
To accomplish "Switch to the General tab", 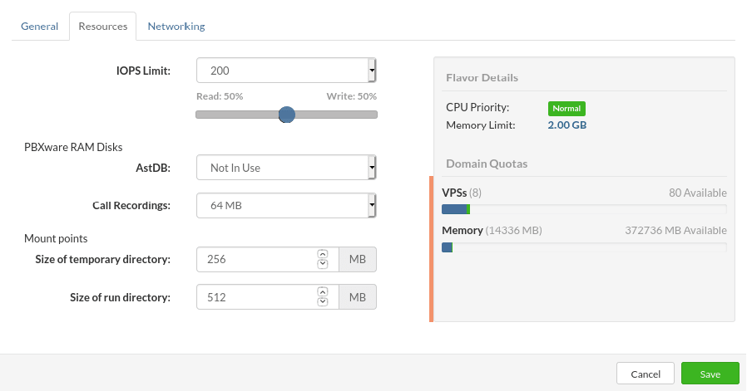I will pos(40,27).
